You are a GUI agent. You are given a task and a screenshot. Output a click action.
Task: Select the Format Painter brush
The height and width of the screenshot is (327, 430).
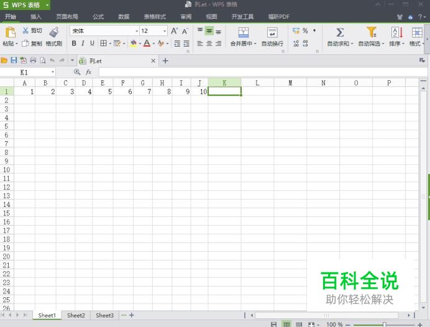coord(54,32)
